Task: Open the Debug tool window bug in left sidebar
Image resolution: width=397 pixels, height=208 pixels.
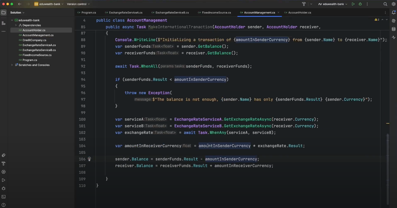Action: pos(4,188)
